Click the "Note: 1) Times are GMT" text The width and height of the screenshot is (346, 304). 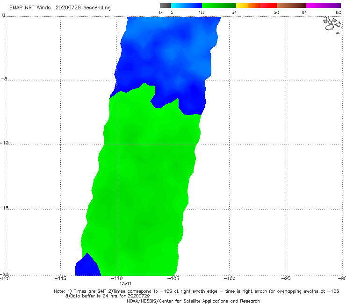tap(80, 291)
